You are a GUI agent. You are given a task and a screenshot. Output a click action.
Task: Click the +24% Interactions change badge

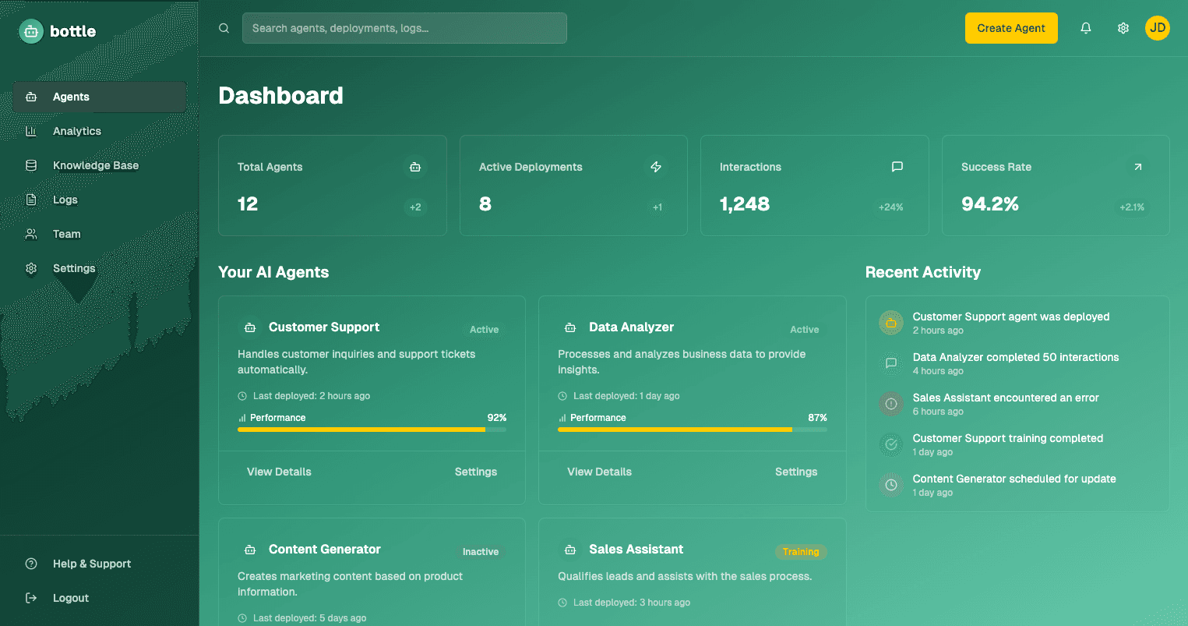pyautogui.click(x=890, y=207)
